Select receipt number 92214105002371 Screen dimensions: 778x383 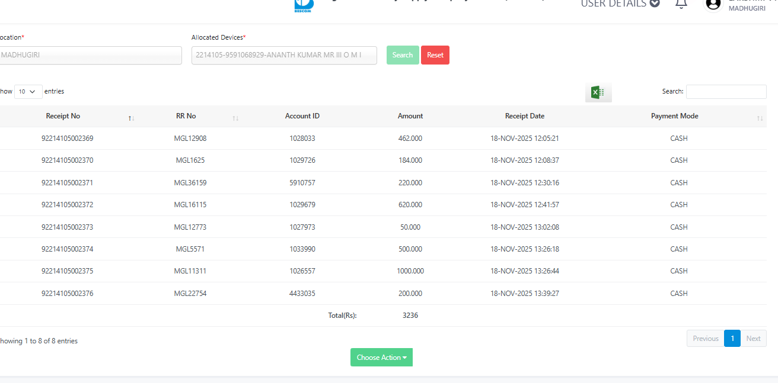67,183
